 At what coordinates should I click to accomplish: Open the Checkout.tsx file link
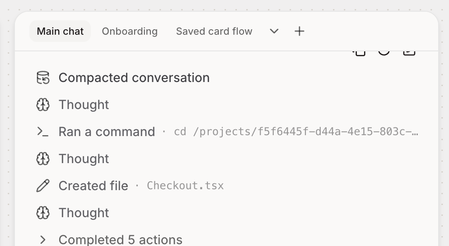tap(185, 186)
